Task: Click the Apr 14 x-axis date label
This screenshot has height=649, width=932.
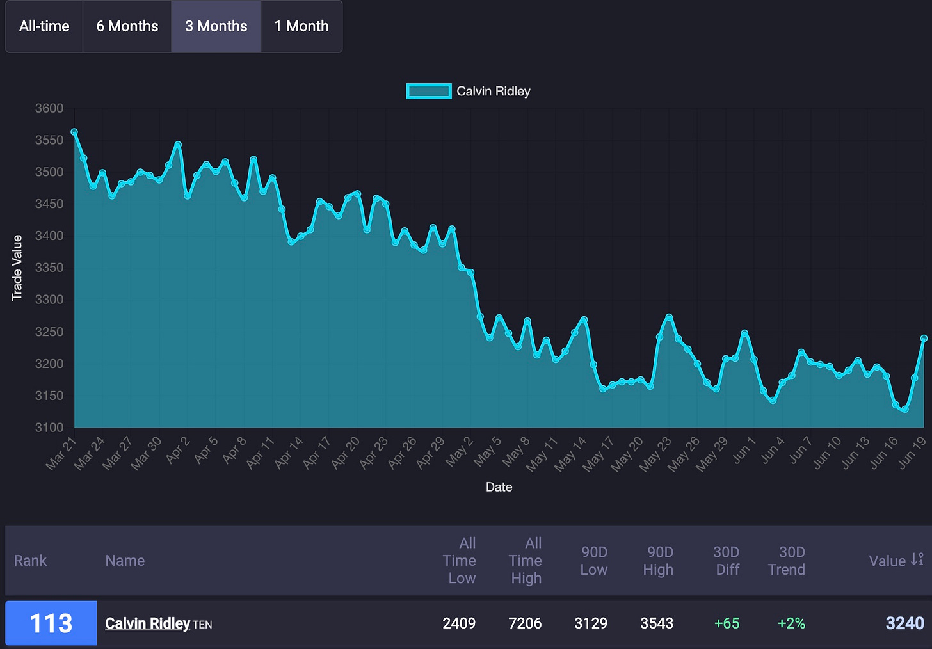Action: [x=289, y=452]
